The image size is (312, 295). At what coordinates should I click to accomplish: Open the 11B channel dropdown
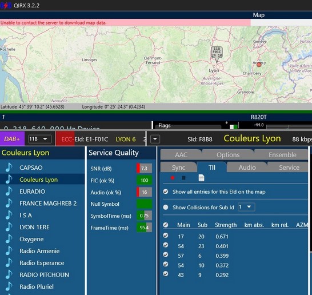point(40,139)
